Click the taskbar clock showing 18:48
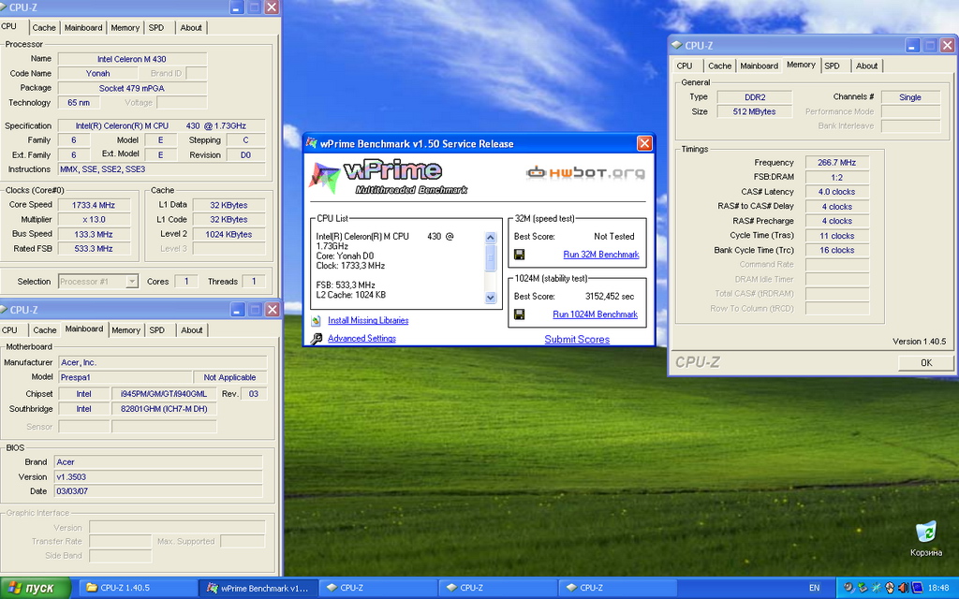Viewport: 959px width, 599px height. click(938, 588)
